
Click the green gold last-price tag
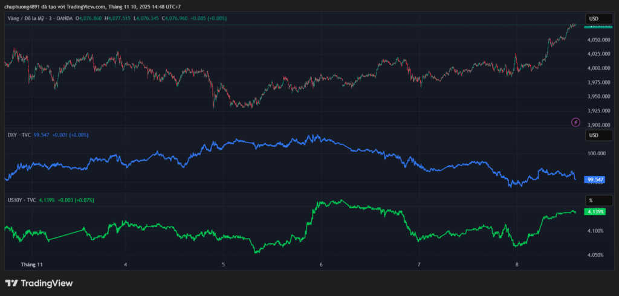click(597, 26)
